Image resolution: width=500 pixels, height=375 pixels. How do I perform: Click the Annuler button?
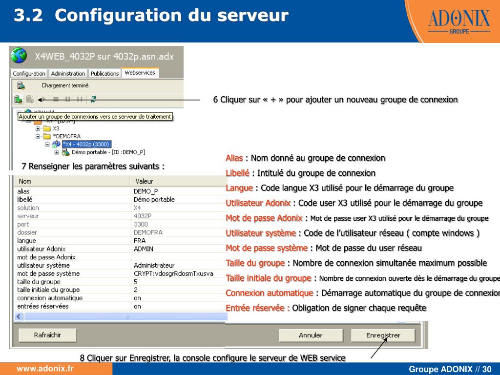(x=311, y=335)
